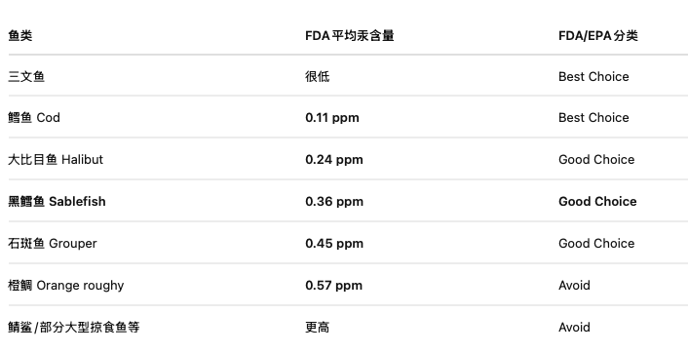
Task: Click Avoid in the Orange roughy row
Action: point(574,286)
